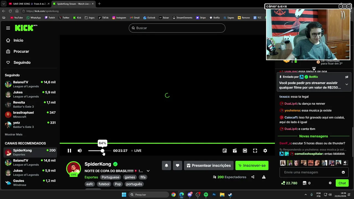354x199 pixels.
Task: Expand Mostrar Mais in sidebar
Action: 14,134
